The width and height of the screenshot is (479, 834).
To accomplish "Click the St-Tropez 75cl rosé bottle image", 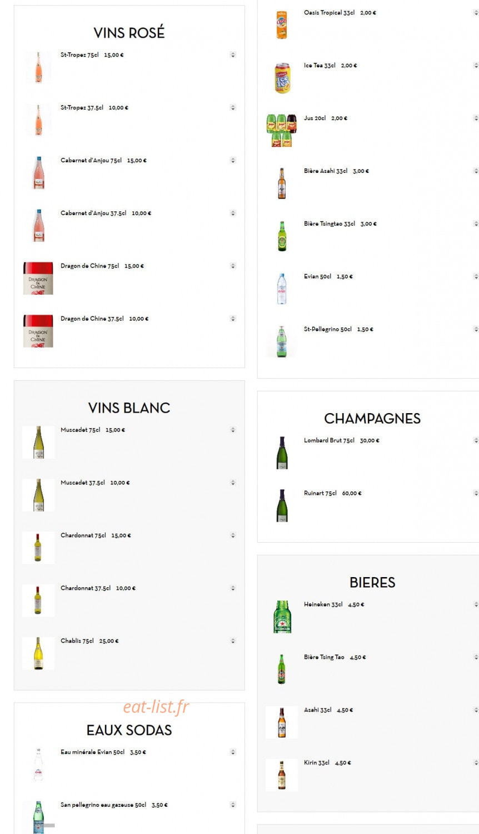I will click(38, 67).
